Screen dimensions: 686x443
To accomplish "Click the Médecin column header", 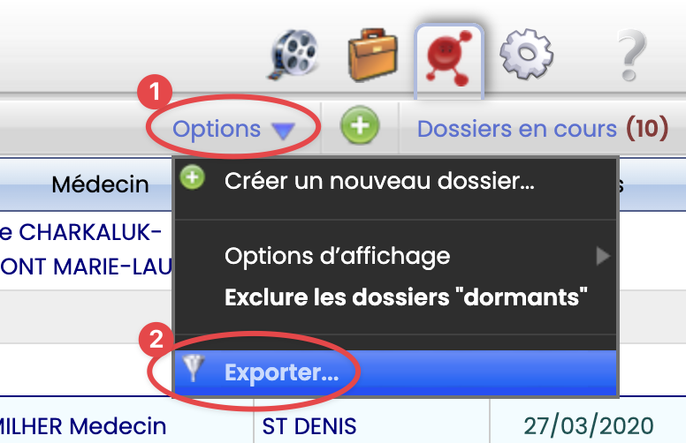I will 100,184.
